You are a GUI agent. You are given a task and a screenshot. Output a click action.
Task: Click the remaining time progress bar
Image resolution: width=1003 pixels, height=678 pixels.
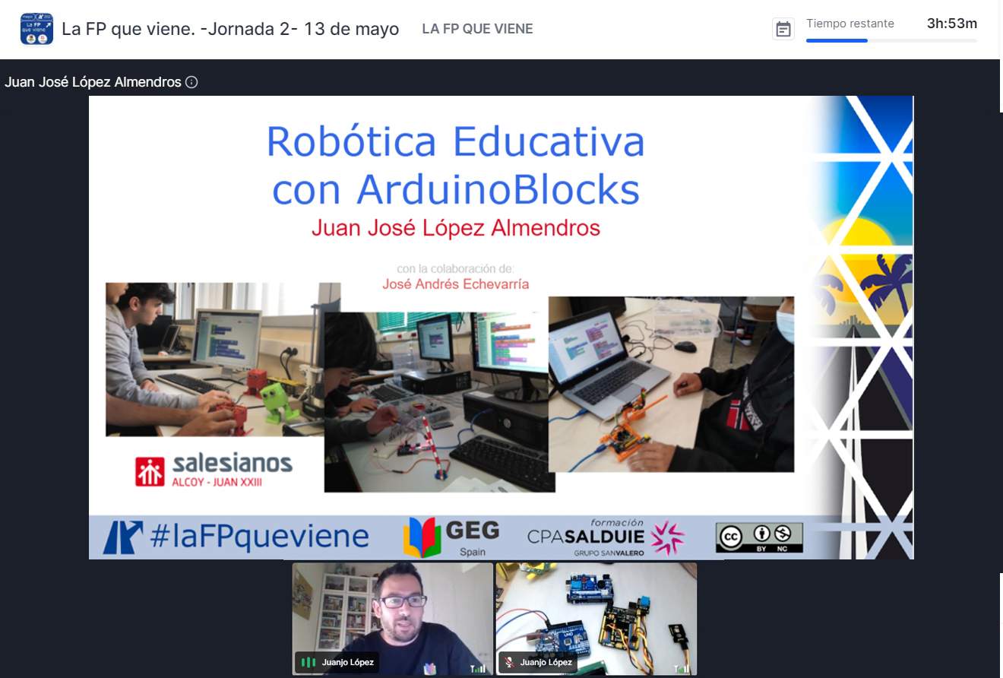891,41
